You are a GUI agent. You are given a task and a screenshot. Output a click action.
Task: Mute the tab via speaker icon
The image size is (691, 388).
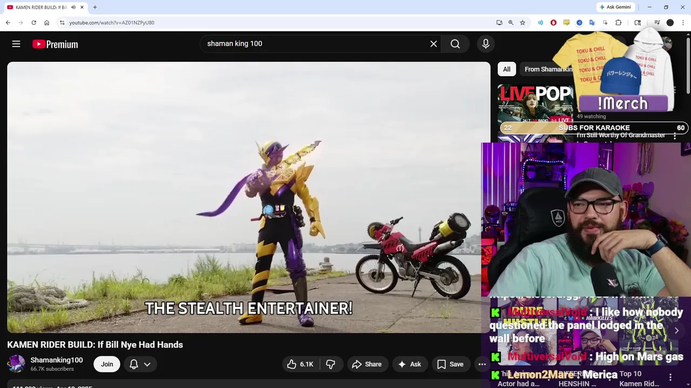pyautogui.click(x=73, y=7)
